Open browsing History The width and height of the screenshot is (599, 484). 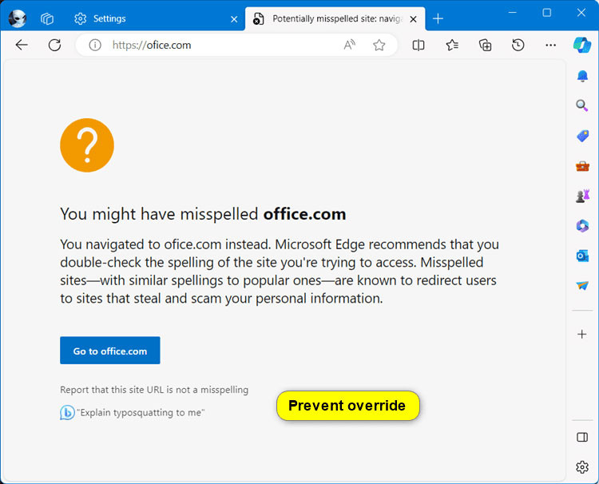click(518, 45)
